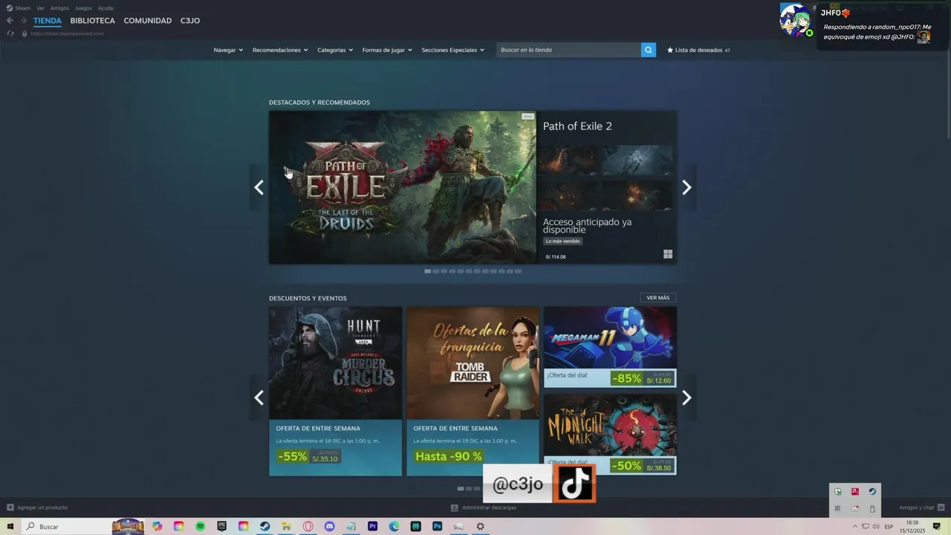Open the Secciones Especiales dropdown
The image size is (951, 535).
click(452, 50)
